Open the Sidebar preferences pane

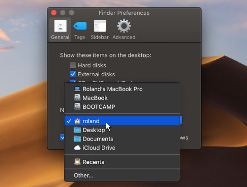[100, 30]
